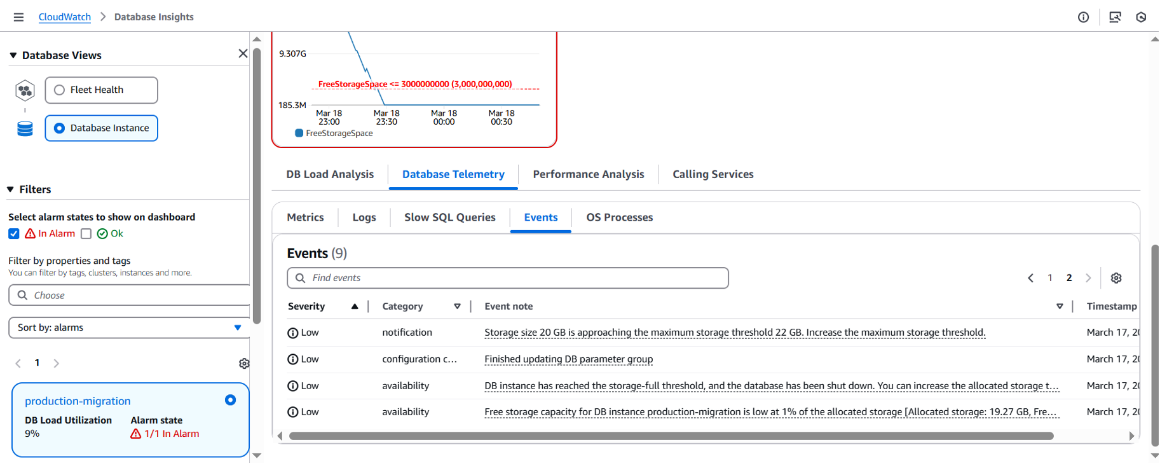Click the main page vertical scrollbar
The image size is (1167, 468).
click(x=1155, y=345)
